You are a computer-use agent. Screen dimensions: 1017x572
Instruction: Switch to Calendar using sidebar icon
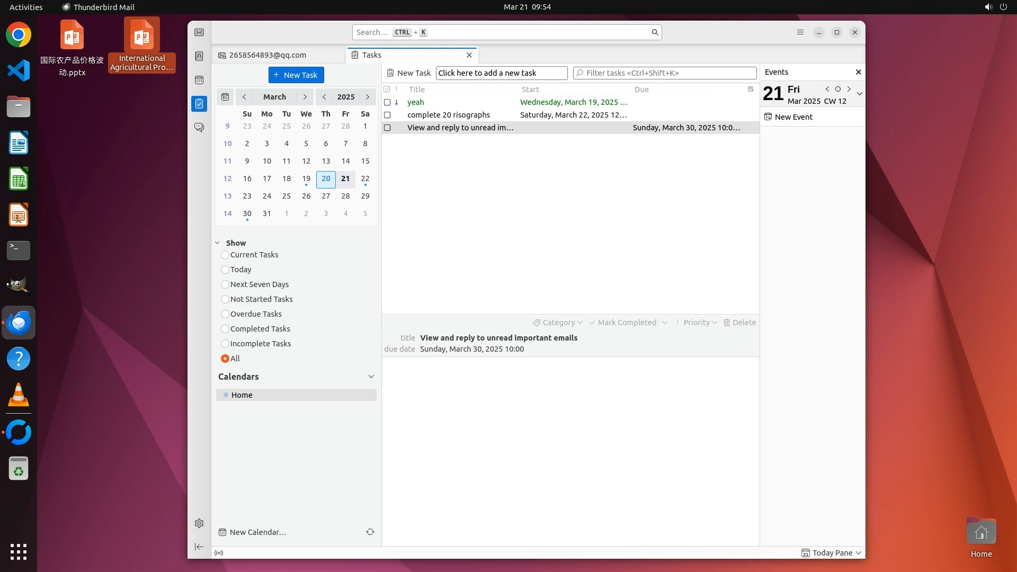[199, 80]
